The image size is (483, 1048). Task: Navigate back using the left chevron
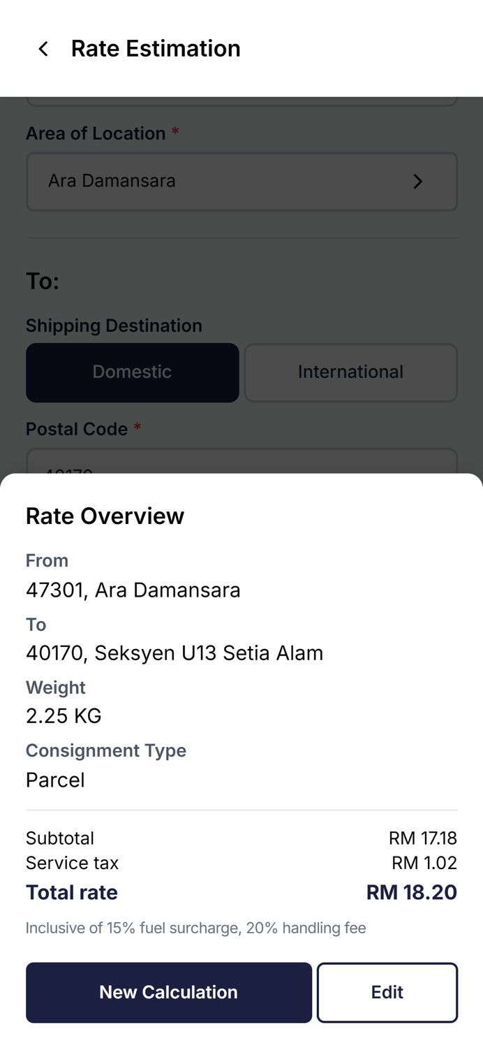click(43, 48)
